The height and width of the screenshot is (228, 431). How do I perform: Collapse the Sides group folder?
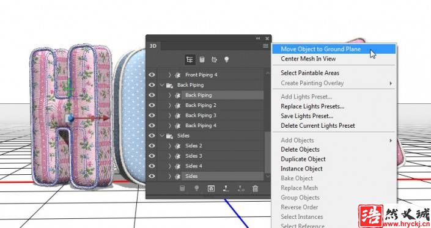[162, 136]
